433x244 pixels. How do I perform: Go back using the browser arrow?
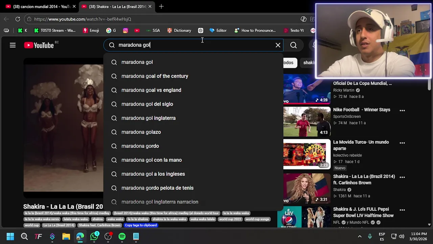pos(6,19)
